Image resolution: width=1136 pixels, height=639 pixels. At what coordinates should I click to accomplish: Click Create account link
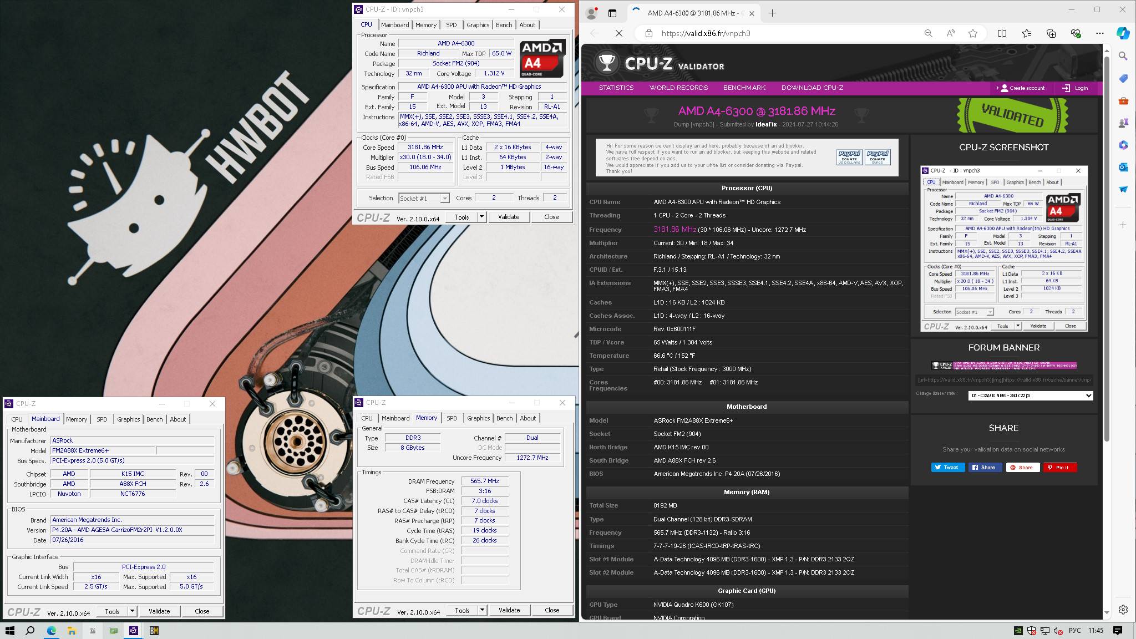1021,88
